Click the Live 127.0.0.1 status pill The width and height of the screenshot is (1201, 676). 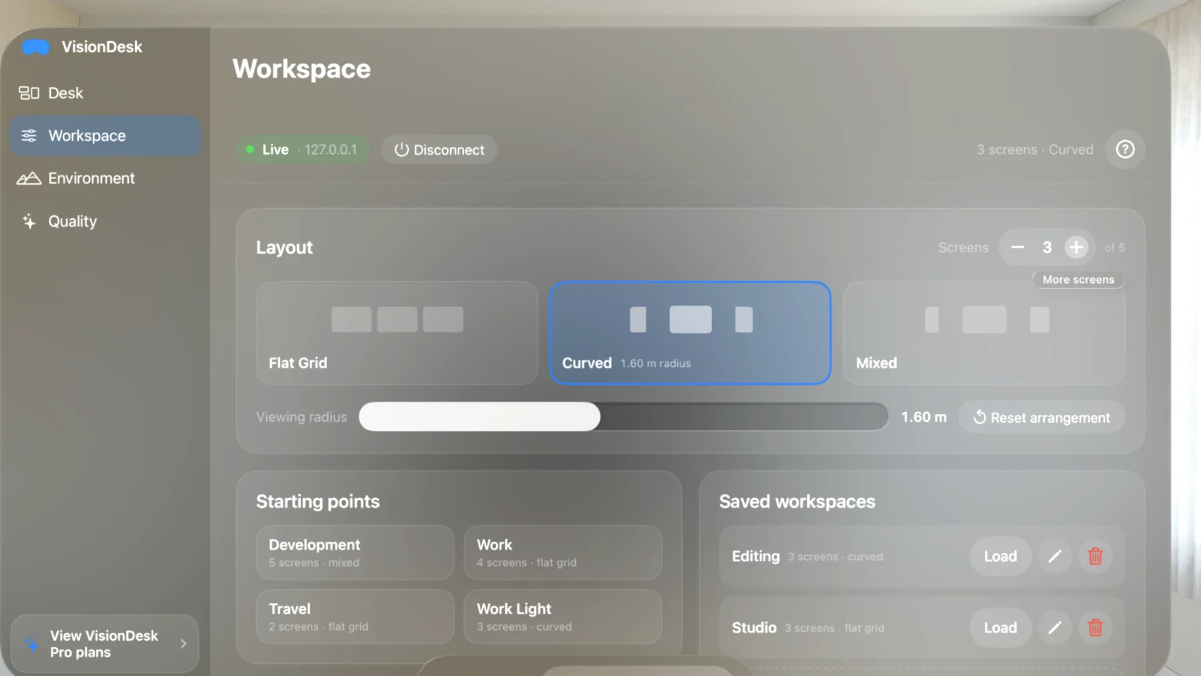pyautogui.click(x=302, y=150)
